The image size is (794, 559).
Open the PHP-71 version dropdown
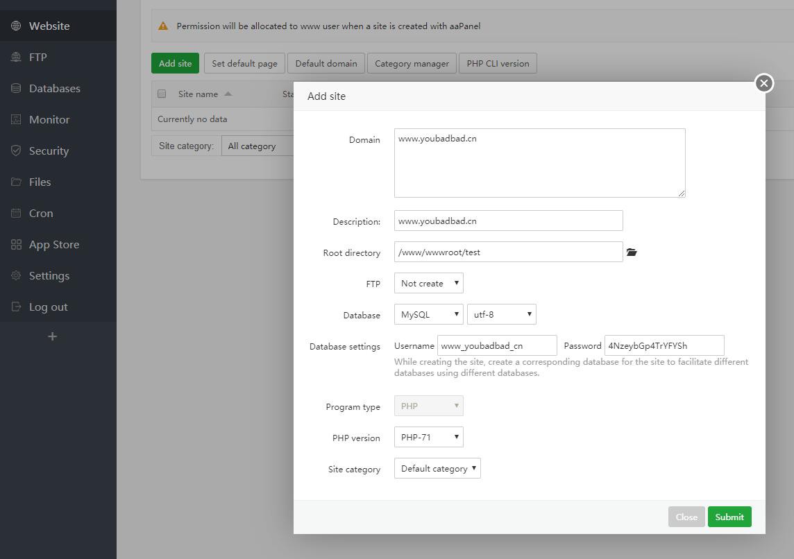pyautogui.click(x=428, y=437)
